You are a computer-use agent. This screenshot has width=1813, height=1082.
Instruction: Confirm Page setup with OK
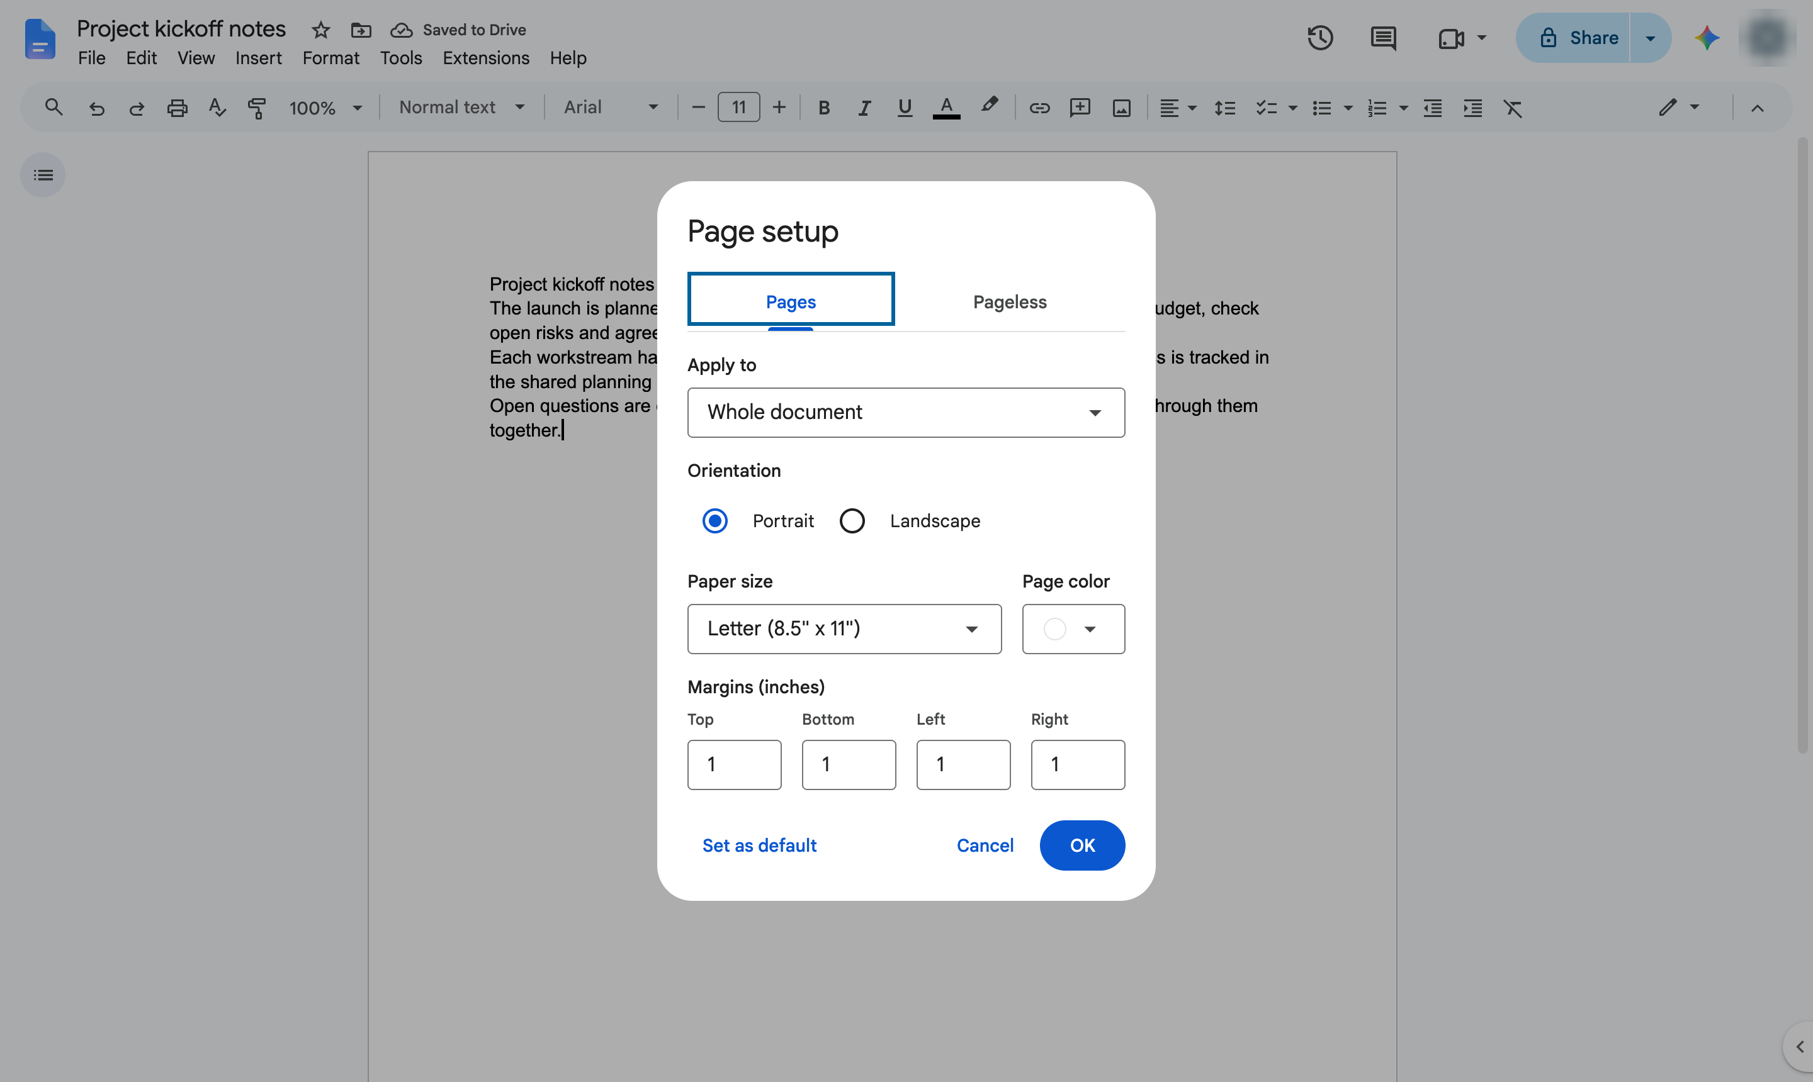(1082, 845)
